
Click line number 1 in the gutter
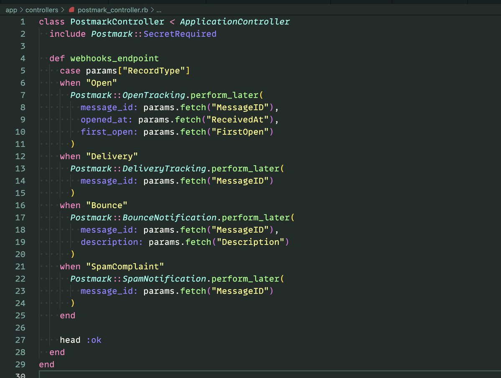[x=23, y=22]
